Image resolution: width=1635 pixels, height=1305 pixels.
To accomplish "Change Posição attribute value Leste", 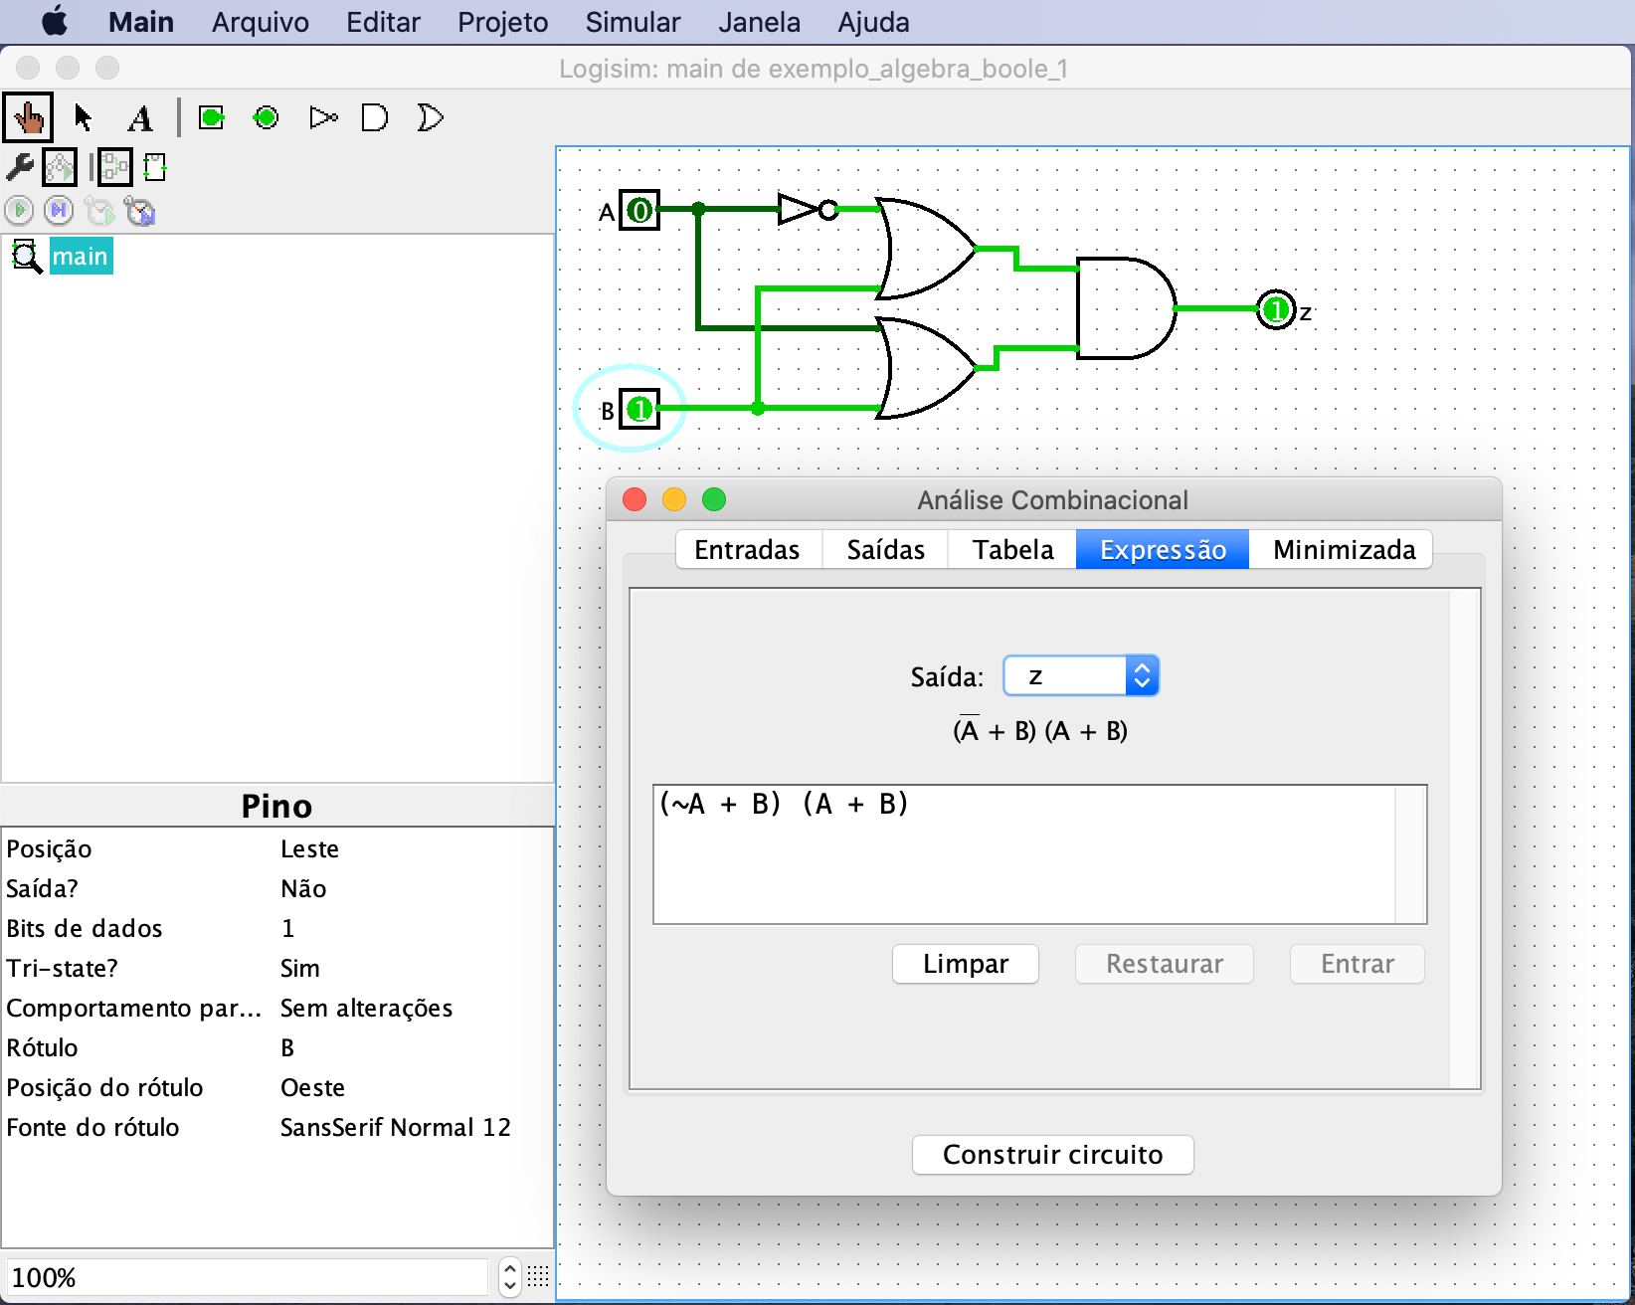I will coord(415,848).
